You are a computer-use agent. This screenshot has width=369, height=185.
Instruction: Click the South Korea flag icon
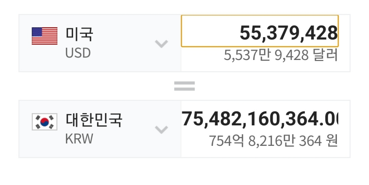(x=45, y=122)
